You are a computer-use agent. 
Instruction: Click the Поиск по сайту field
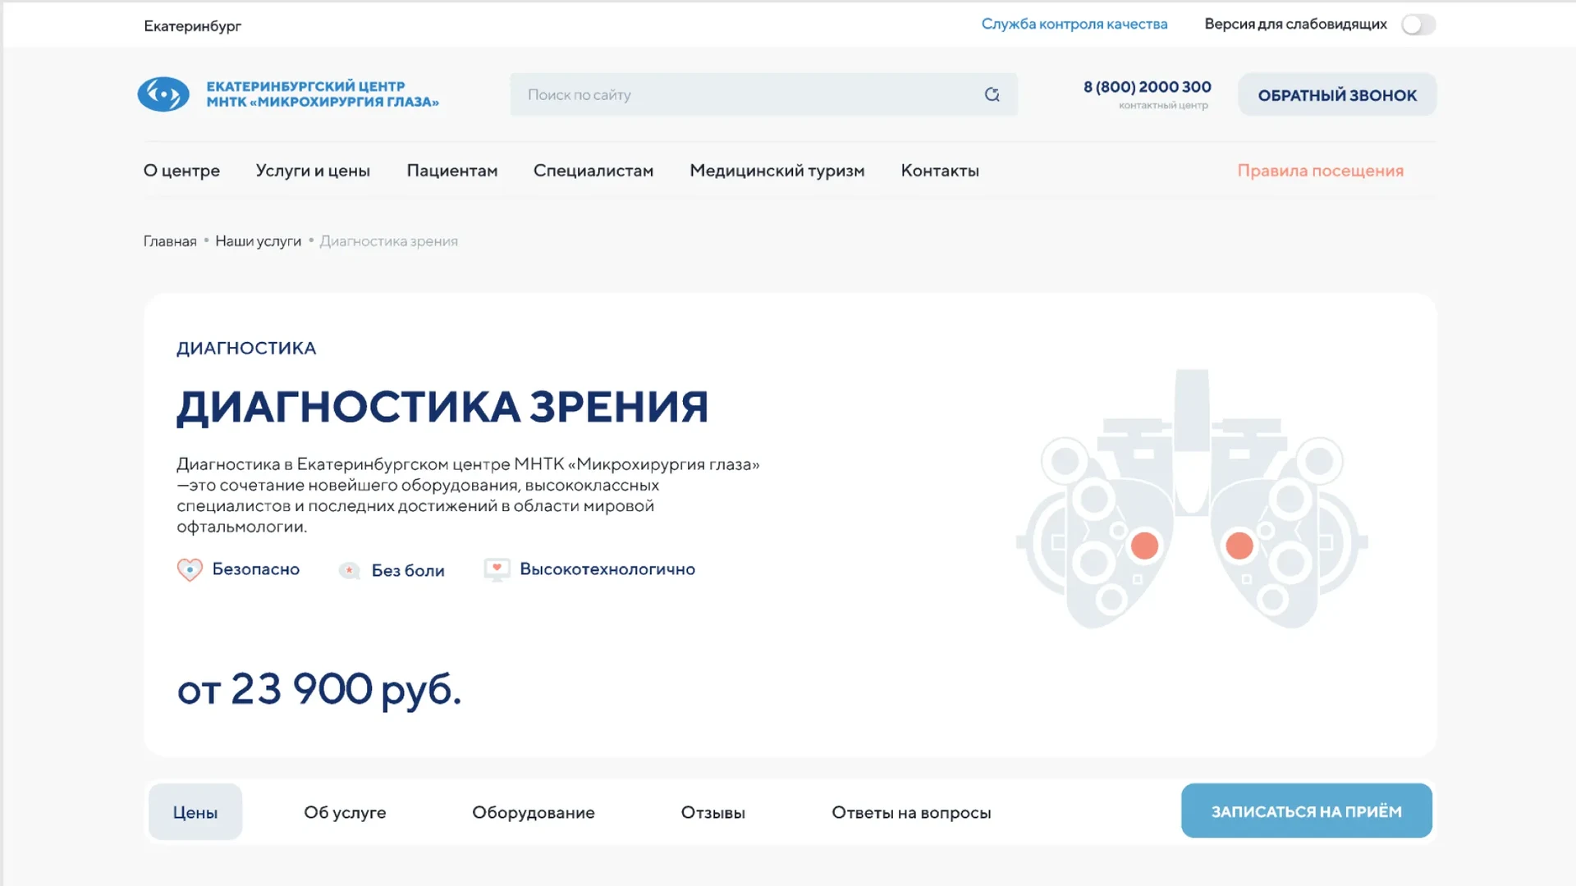(x=763, y=94)
